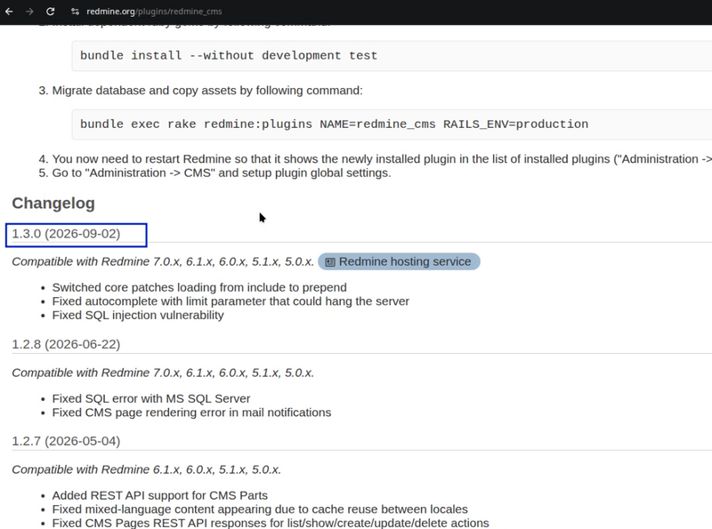Click the icon inside Redmine hosting service badge

(330, 261)
